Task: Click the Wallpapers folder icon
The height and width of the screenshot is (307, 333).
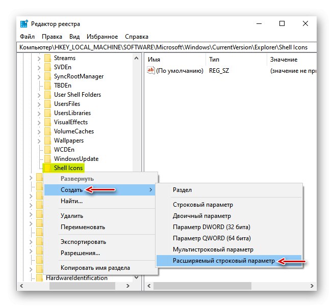Action: pyautogui.click(x=47, y=141)
